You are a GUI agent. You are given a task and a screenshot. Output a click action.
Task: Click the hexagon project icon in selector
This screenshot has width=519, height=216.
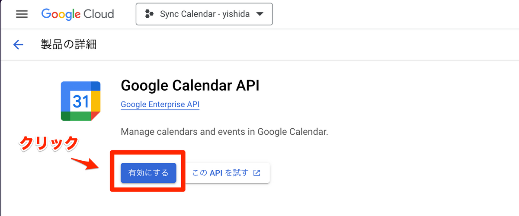tap(149, 14)
